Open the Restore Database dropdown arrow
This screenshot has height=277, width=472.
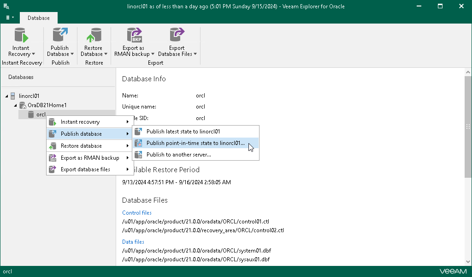106,54
